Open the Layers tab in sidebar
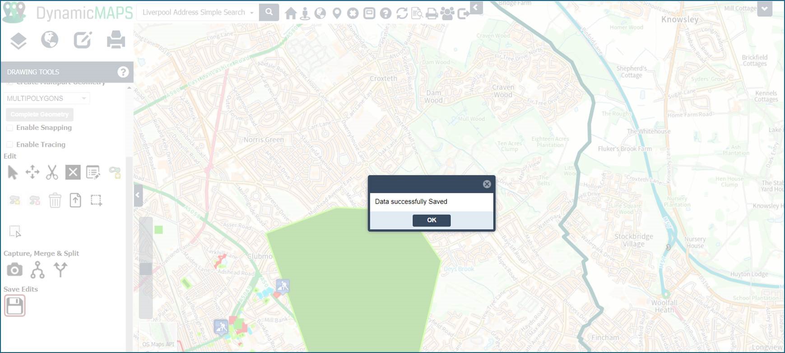The height and width of the screenshot is (353, 785). (x=19, y=41)
